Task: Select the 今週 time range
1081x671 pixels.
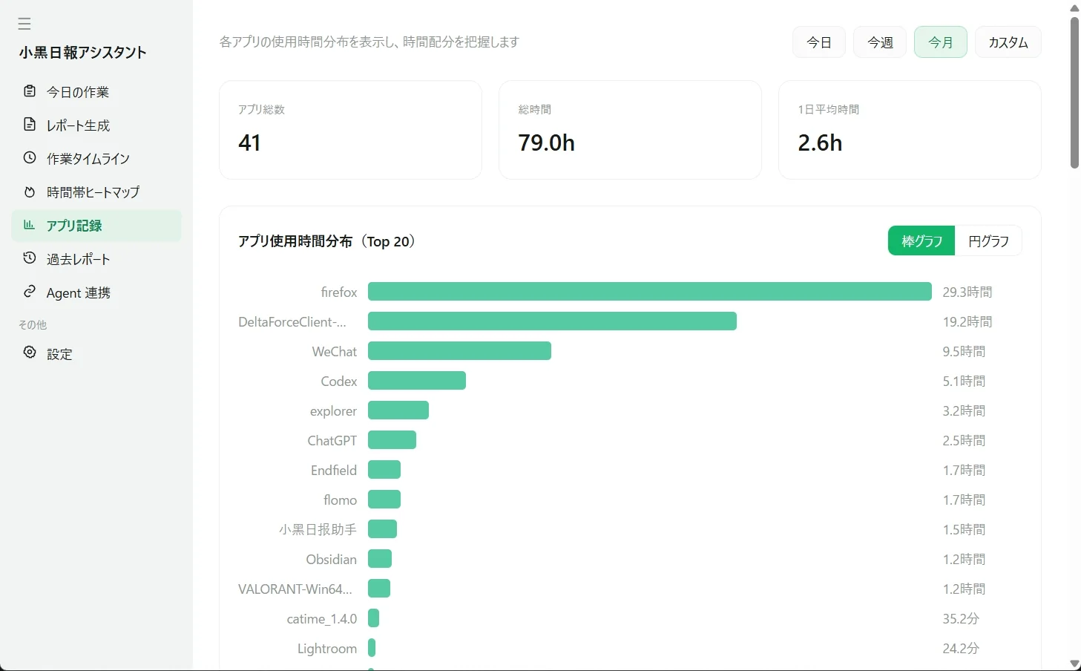Action: (x=880, y=42)
